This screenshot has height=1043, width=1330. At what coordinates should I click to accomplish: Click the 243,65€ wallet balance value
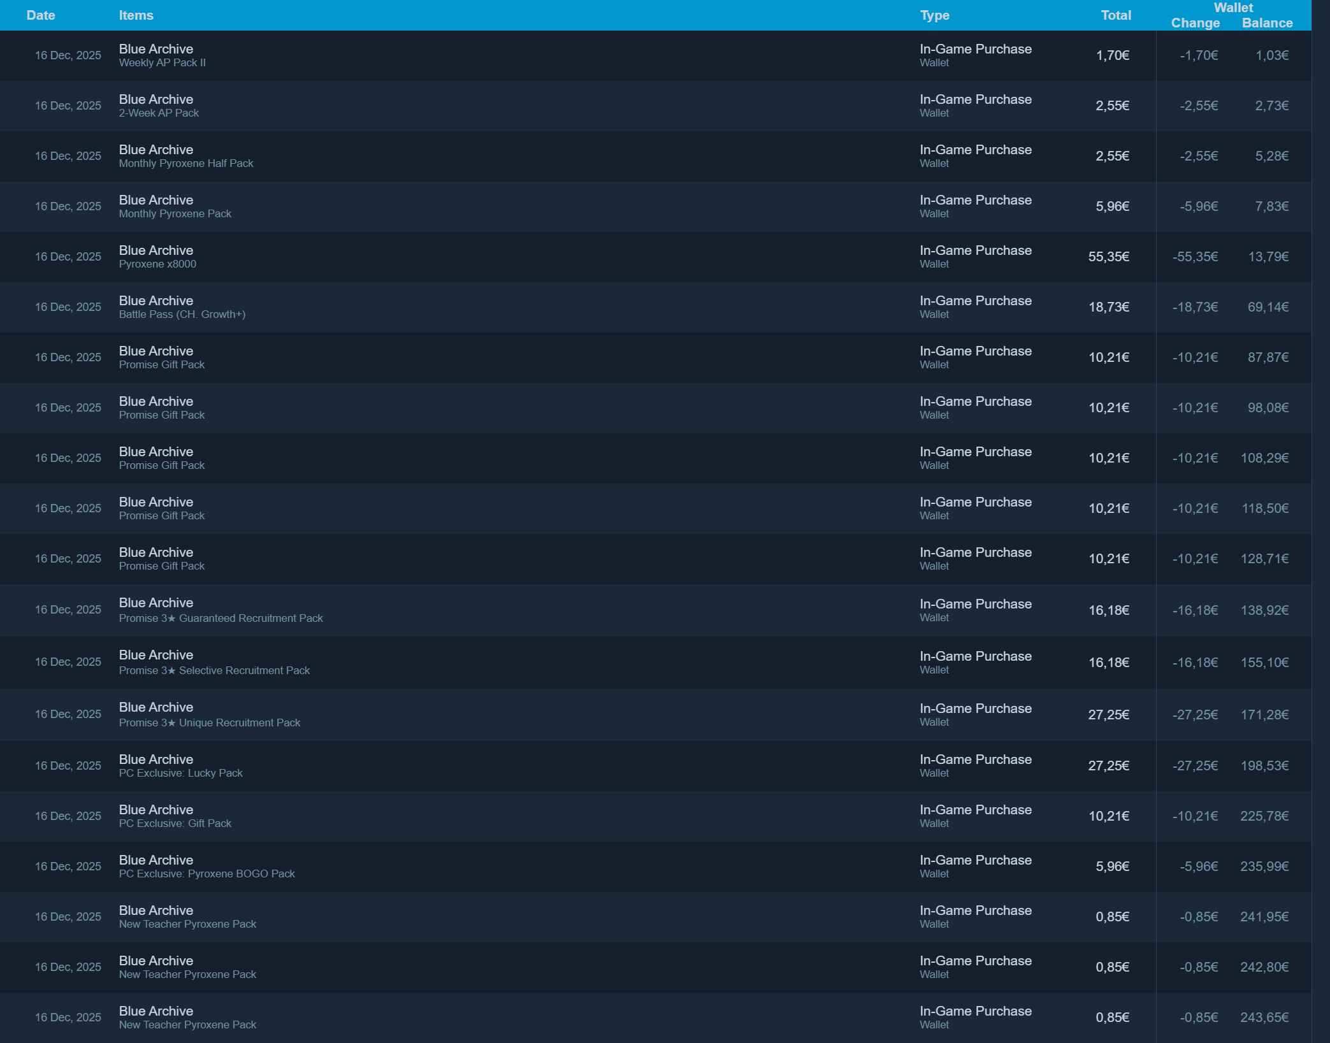1264,1018
